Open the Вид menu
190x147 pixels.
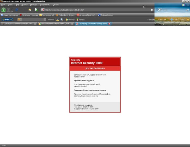tap(17, 5)
